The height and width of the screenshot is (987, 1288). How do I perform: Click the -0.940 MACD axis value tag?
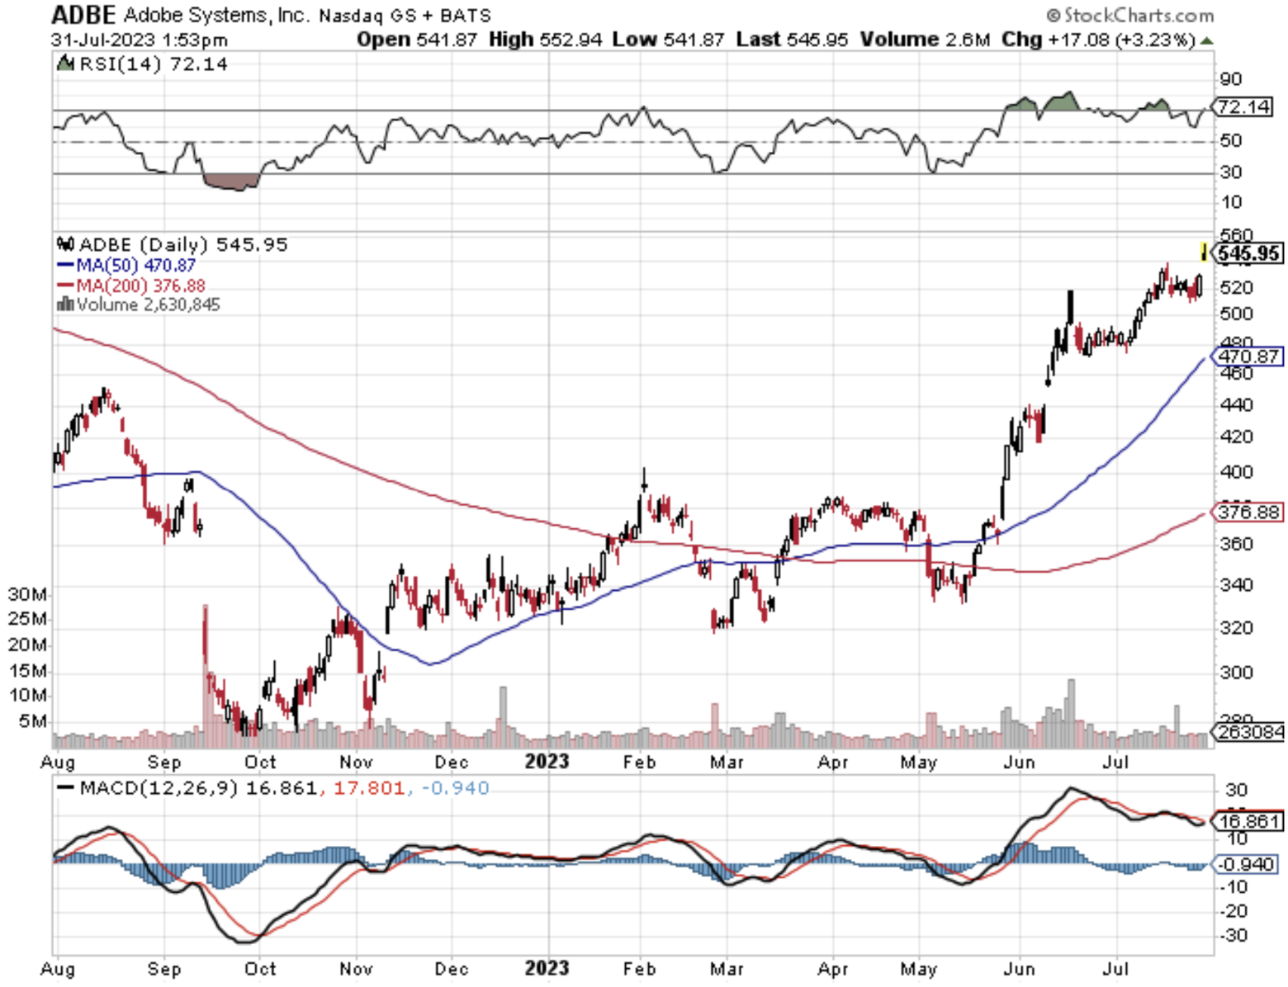(1246, 864)
